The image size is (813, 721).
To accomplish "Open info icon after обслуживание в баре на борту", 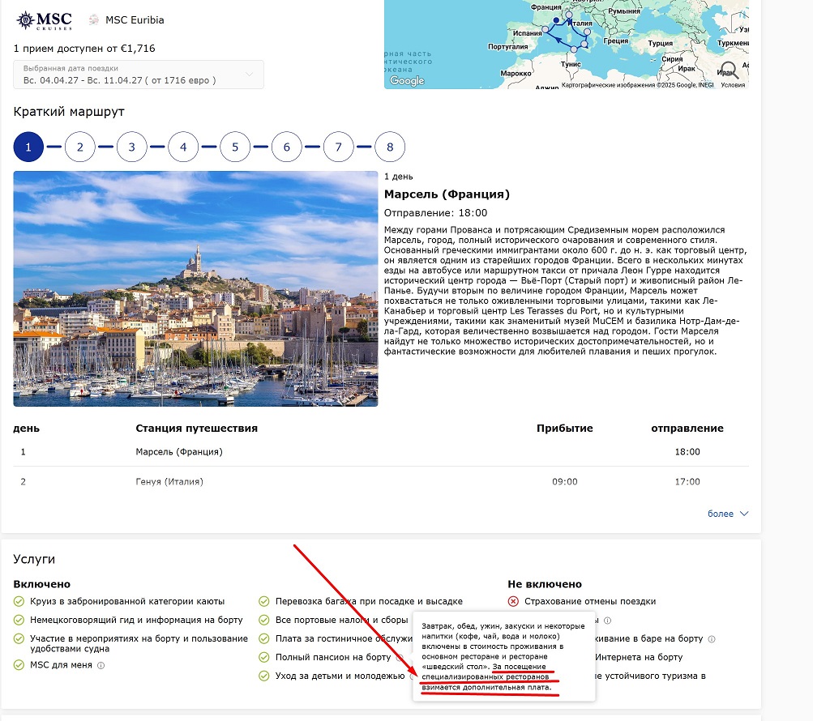I will point(712,639).
